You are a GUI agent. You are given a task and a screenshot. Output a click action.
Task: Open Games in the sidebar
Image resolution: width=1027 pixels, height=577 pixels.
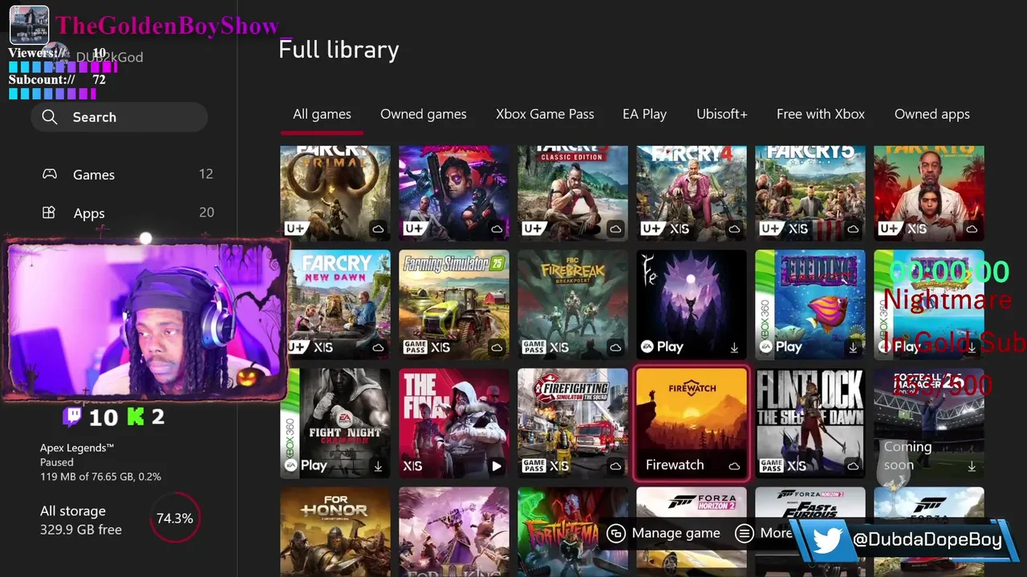tap(128, 174)
